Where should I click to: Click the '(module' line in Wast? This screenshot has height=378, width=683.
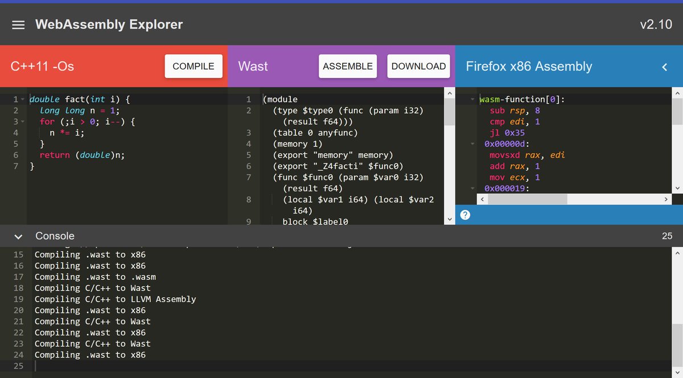[280, 100]
